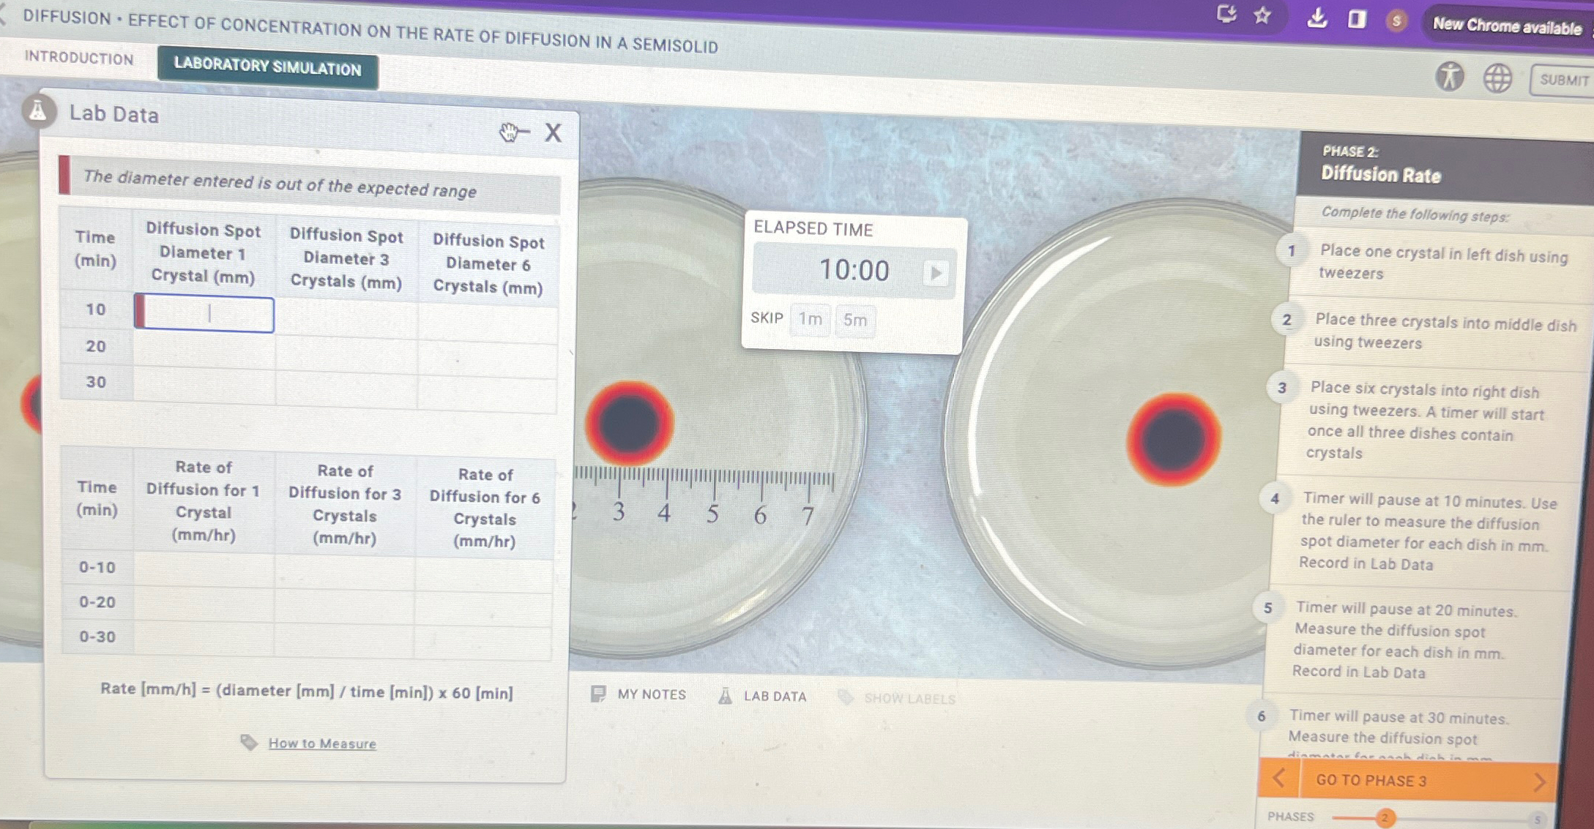This screenshot has width=1594, height=829.
Task: Open MY NOTES from bottom toolbar
Action: (x=638, y=694)
